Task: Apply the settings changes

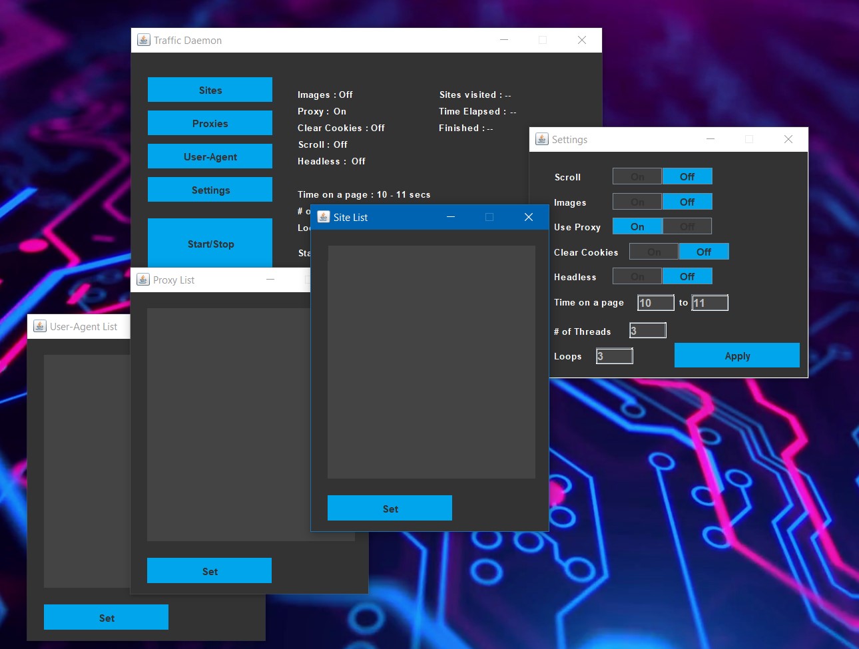Action: pos(736,355)
